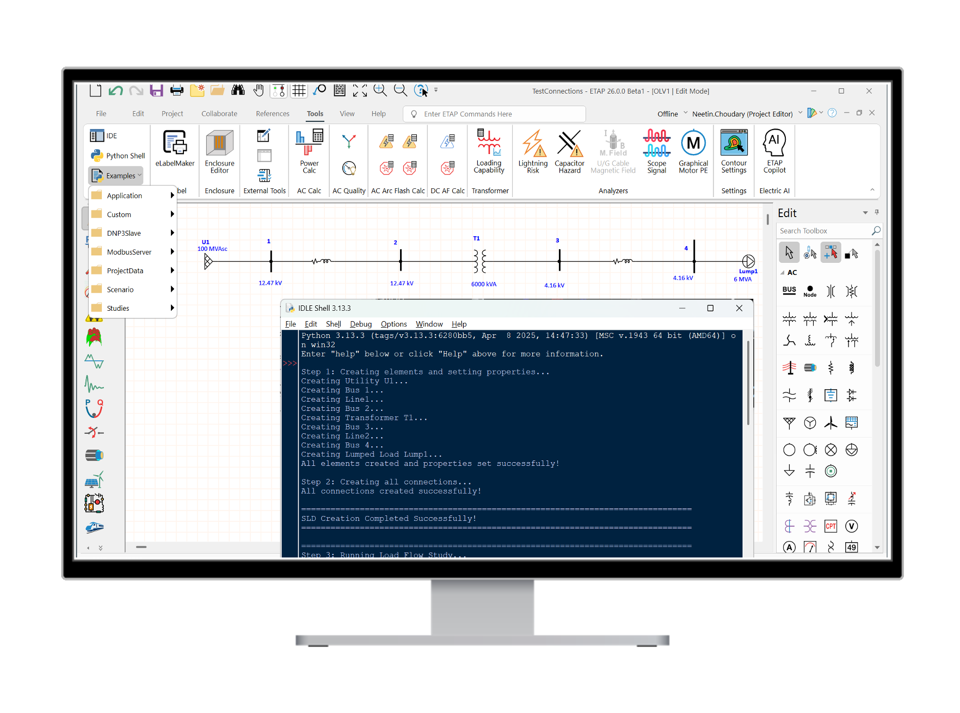Pin the Edit toolbox panel
The image size is (960, 713).
coord(877,212)
